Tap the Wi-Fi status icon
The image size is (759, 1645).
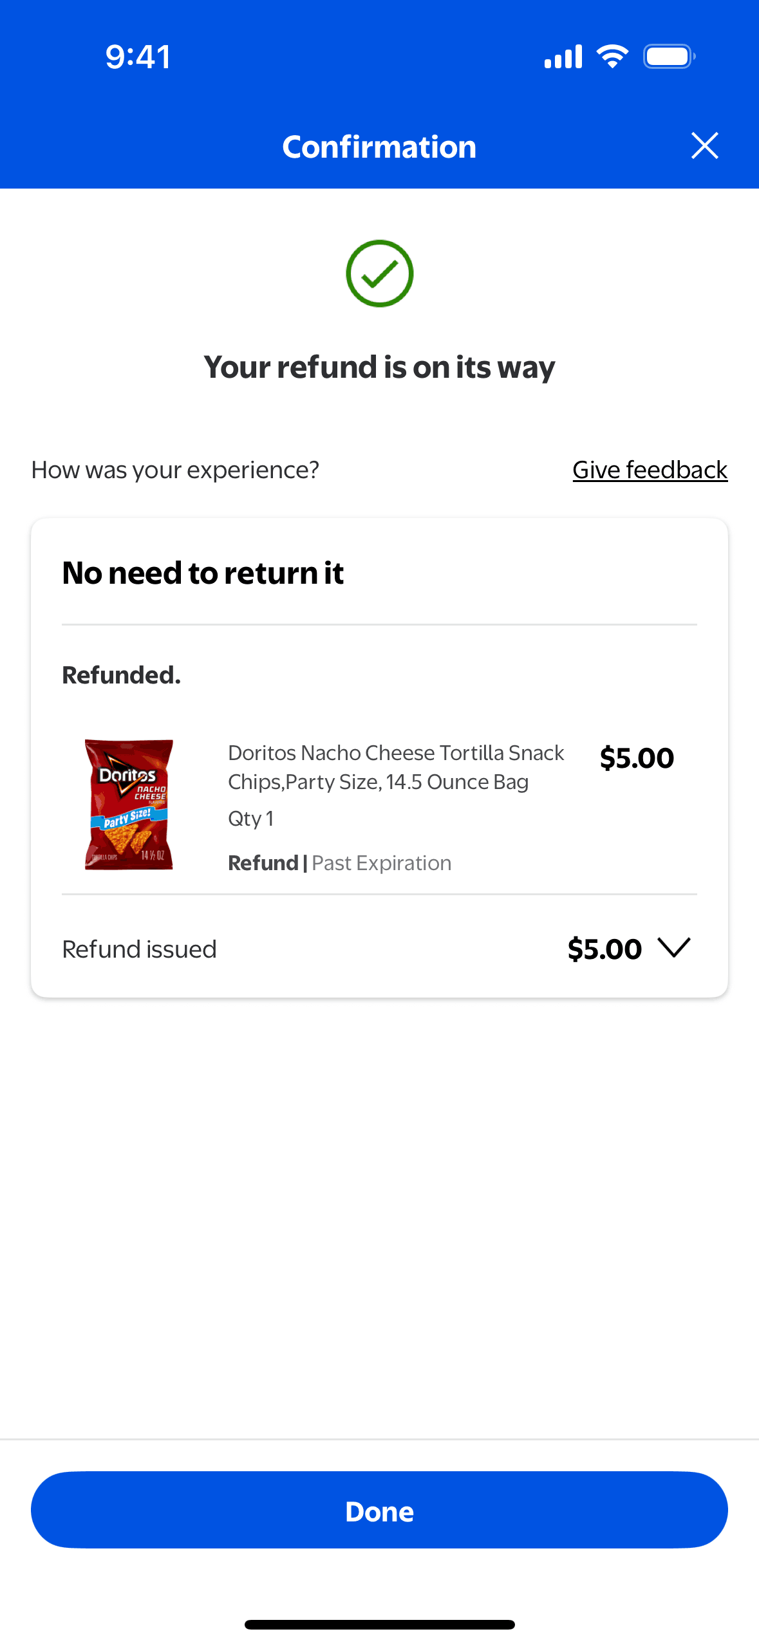612,57
